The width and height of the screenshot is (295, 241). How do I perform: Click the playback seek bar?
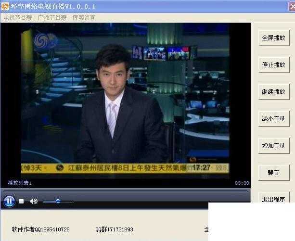click(x=126, y=191)
